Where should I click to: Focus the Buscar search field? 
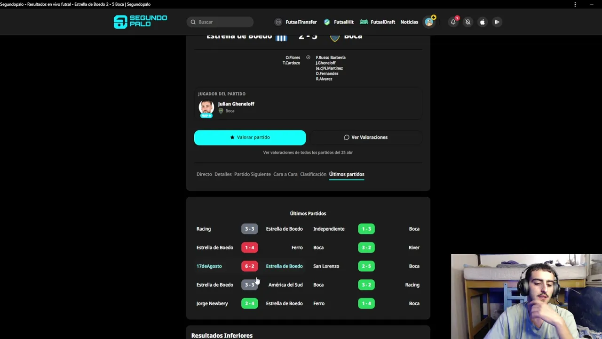(x=220, y=22)
